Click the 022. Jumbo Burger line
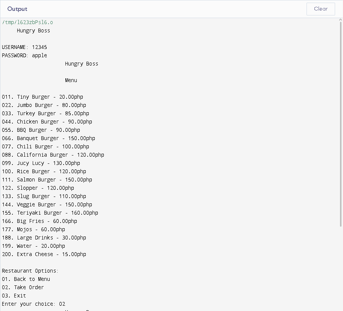 [x=44, y=105]
